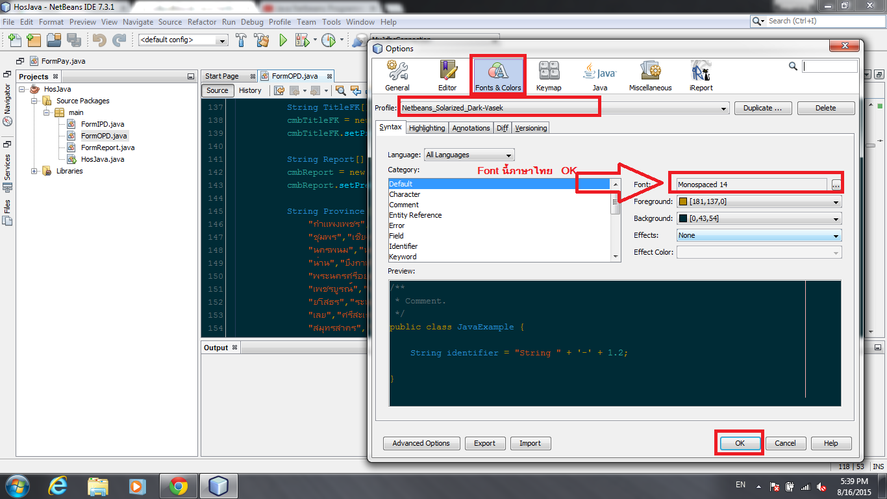
Task: Open Google Chrome from the taskbar
Action: pyautogui.click(x=178, y=486)
